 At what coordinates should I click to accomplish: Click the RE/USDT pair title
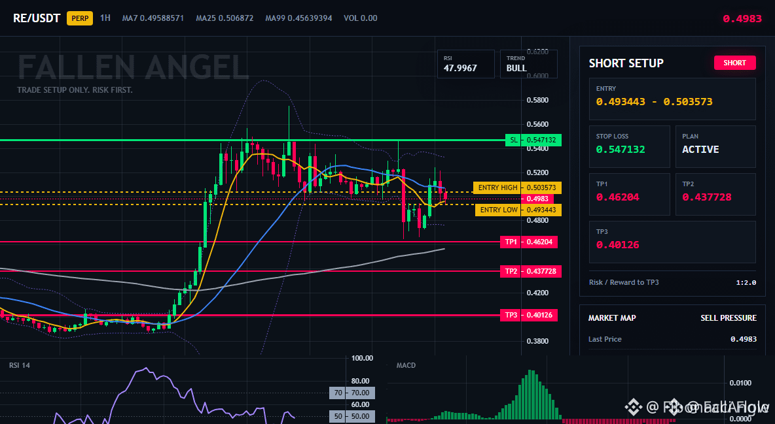coord(37,18)
